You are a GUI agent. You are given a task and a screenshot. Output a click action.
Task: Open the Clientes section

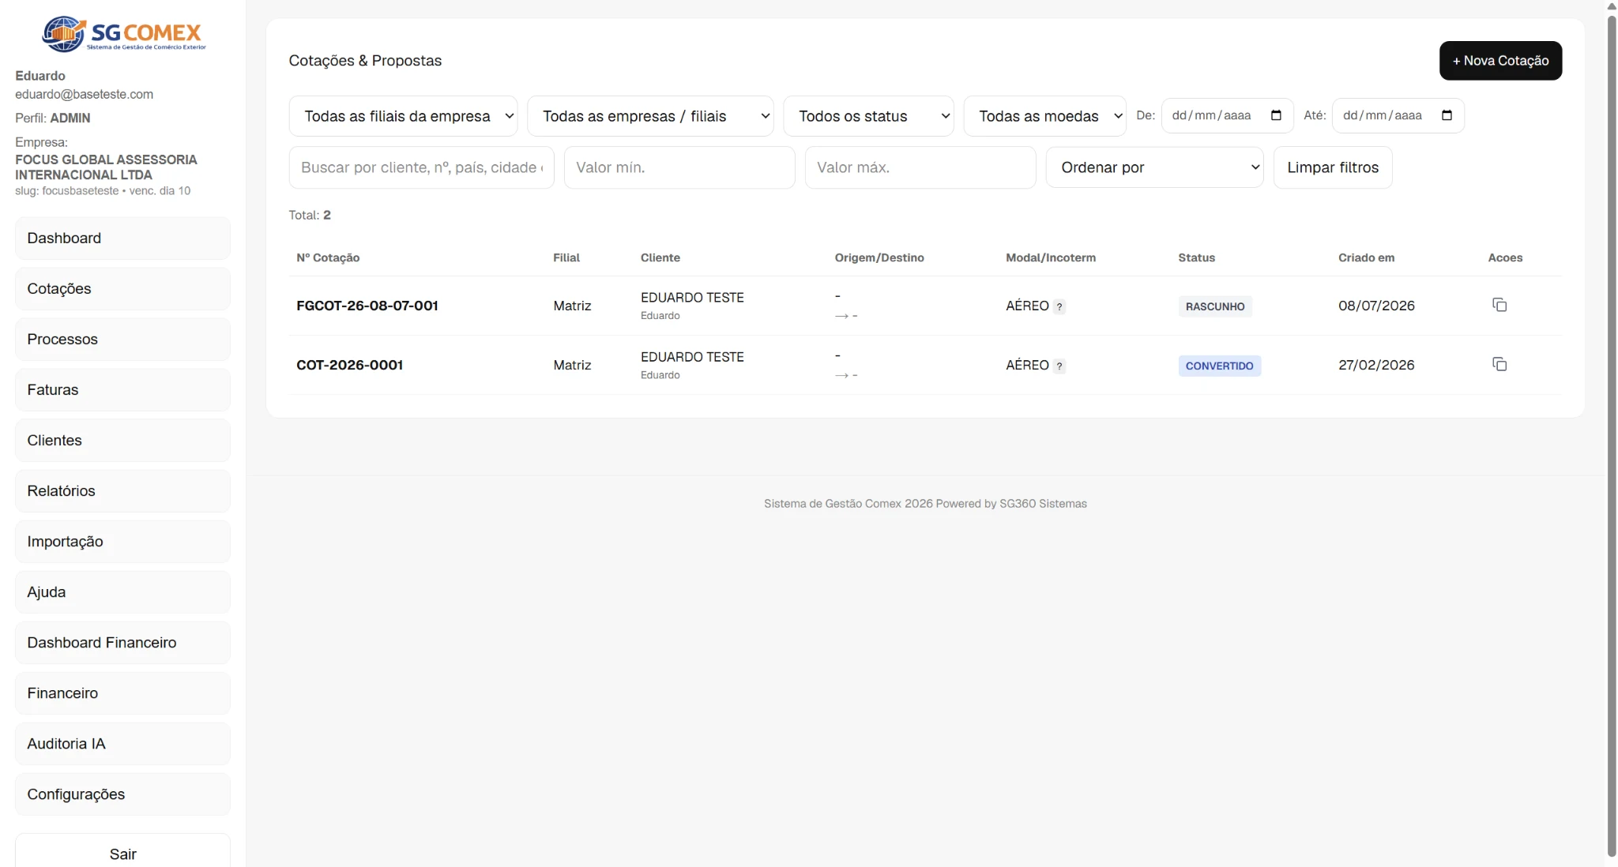pyautogui.click(x=122, y=441)
